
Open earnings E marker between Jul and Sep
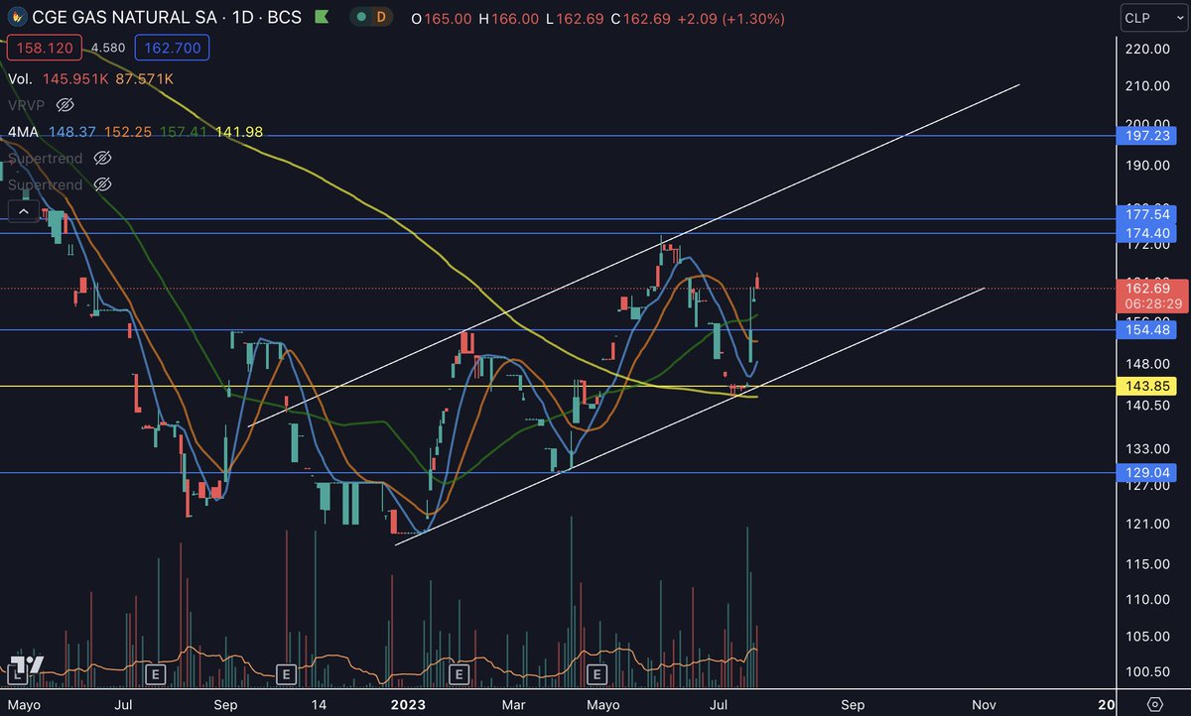click(154, 674)
